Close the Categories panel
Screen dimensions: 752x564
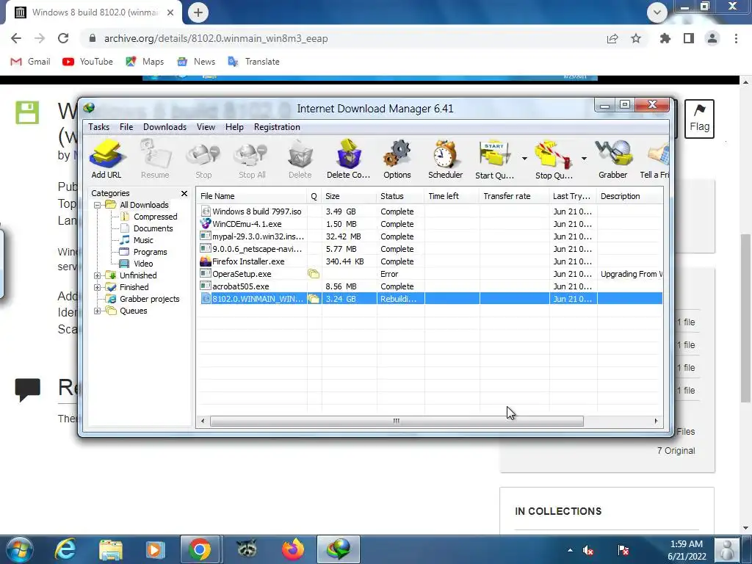[x=184, y=193]
